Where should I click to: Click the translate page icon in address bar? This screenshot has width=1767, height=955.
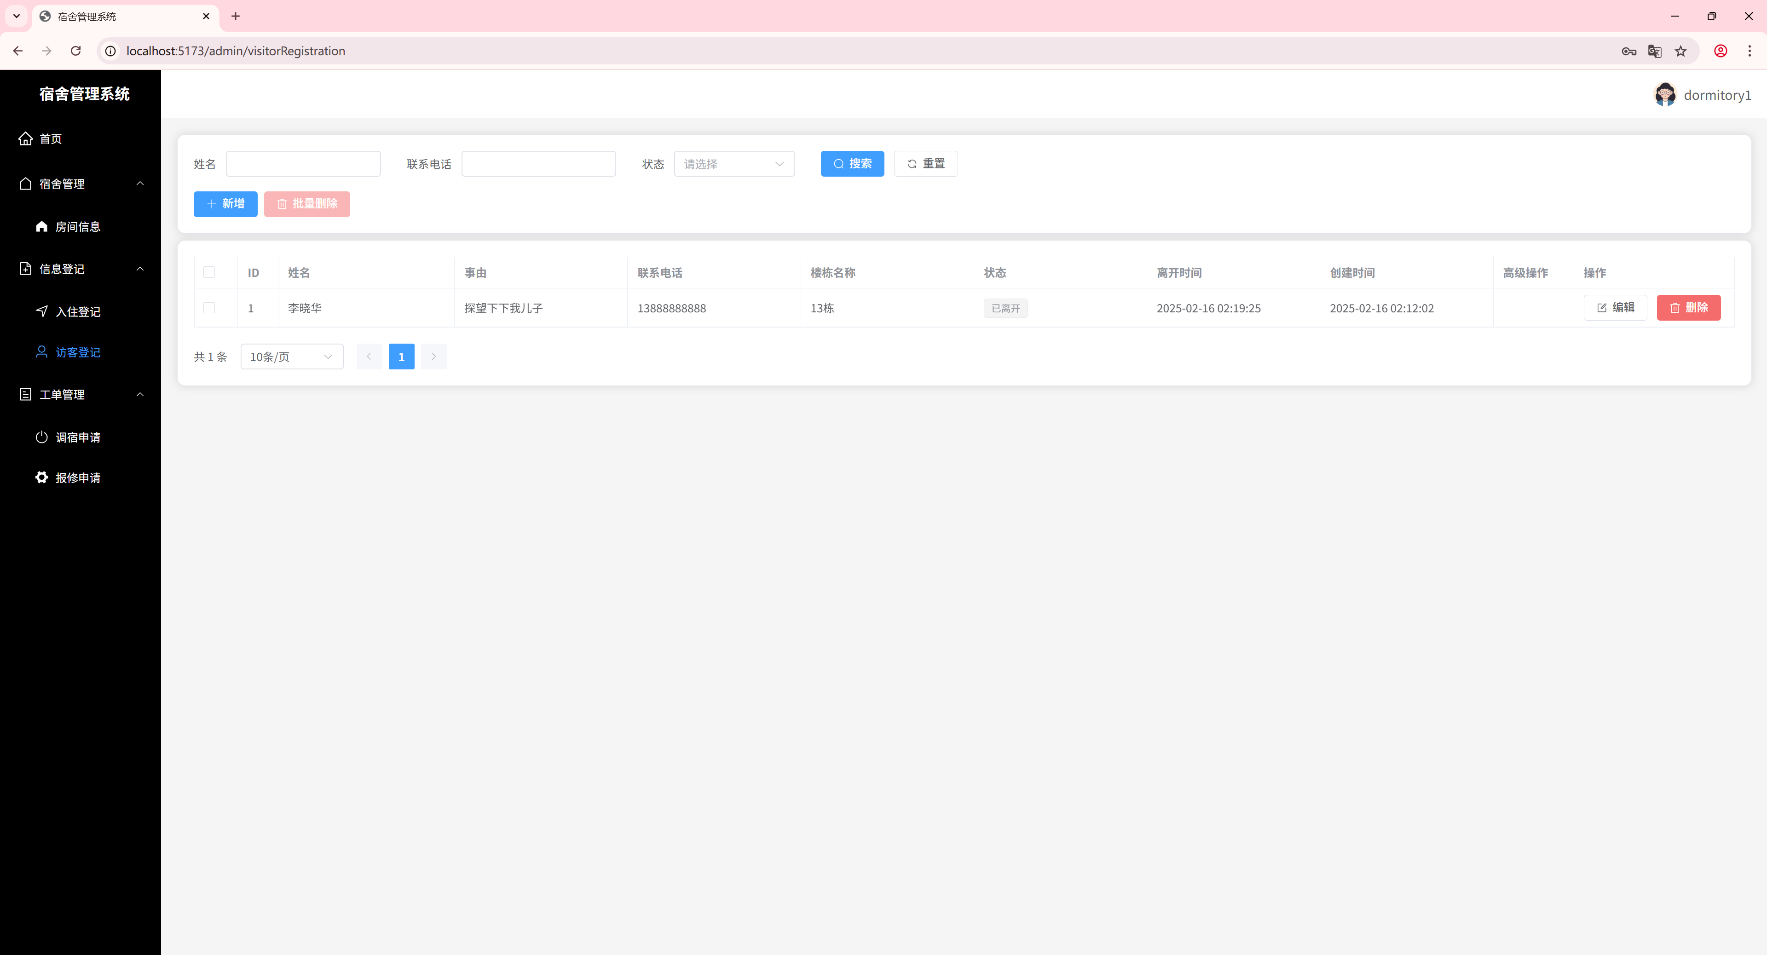click(x=1655, y=51)
